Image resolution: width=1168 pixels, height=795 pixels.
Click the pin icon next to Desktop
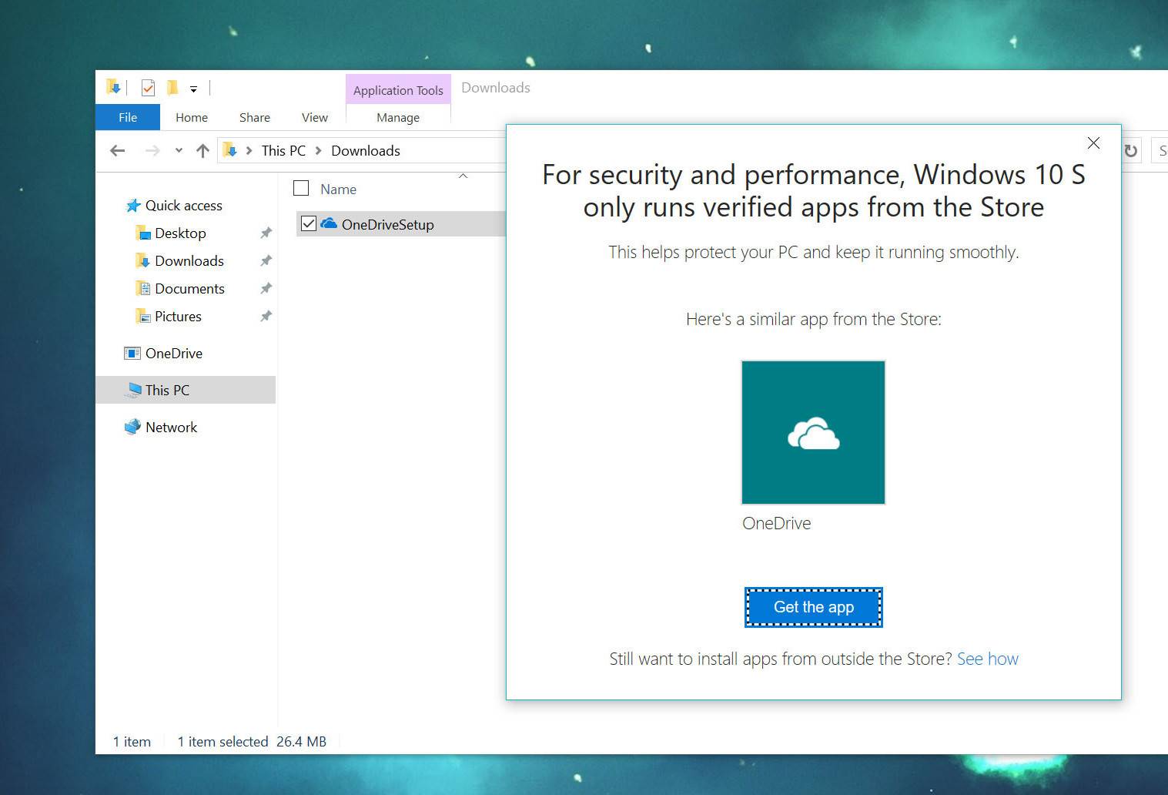[266, 233]
